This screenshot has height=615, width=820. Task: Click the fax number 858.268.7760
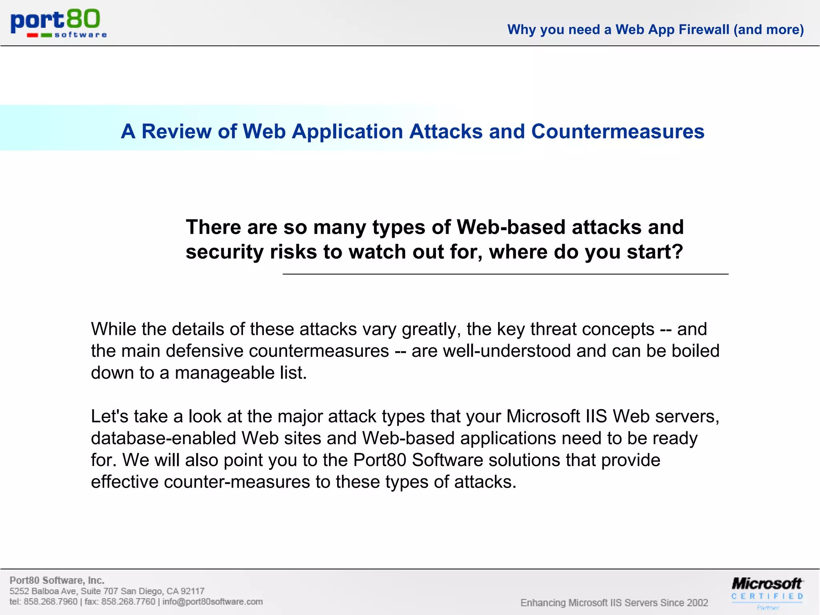tap(128, 602)
